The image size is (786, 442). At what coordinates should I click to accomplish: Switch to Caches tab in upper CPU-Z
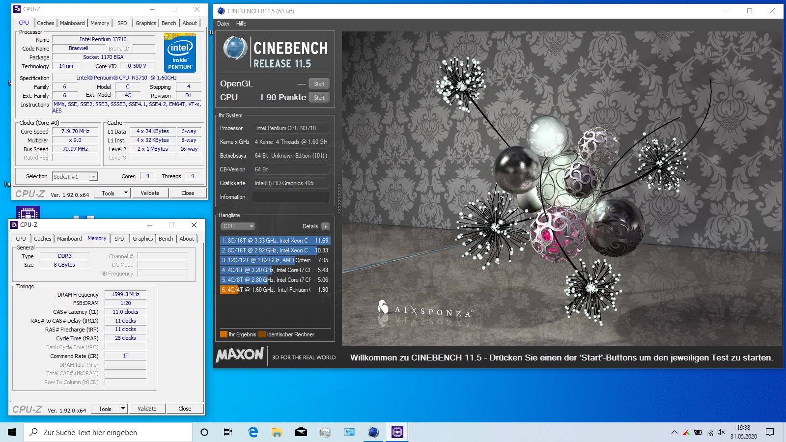pyautogui.click(x=46, y=23)
